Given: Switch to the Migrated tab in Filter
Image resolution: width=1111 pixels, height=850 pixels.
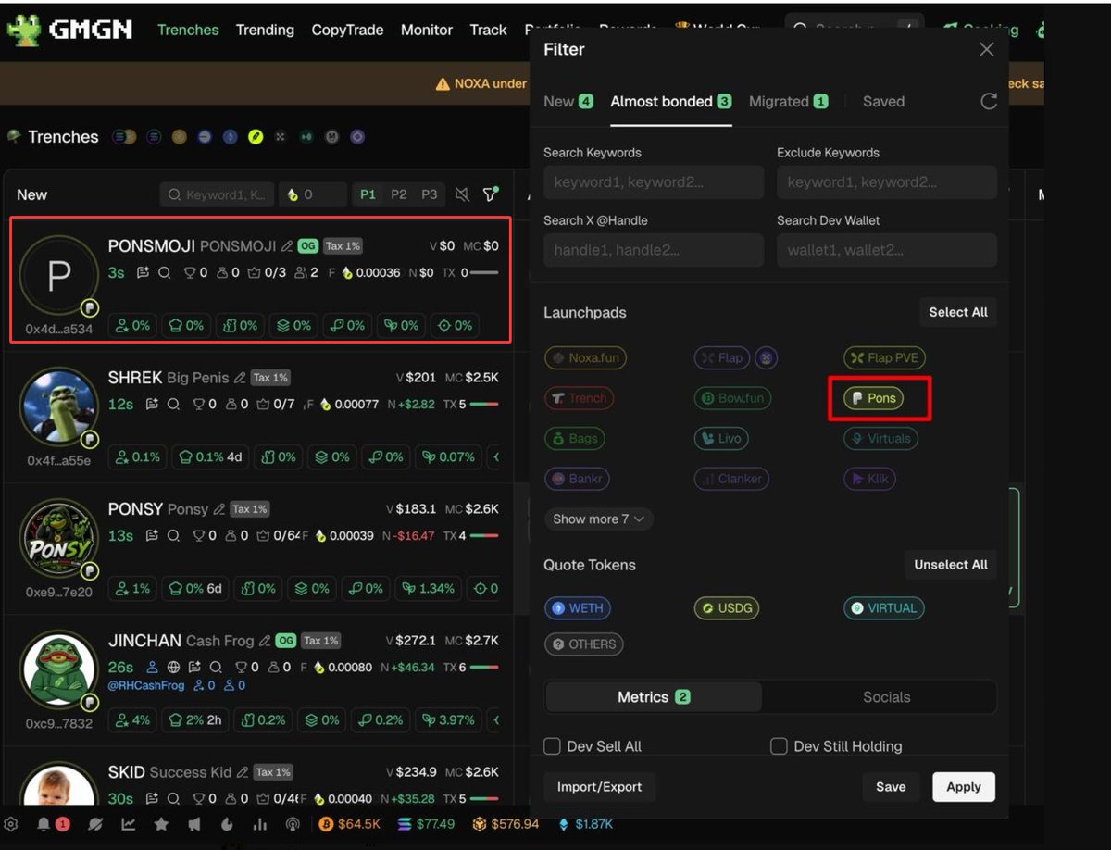Looking at the screenshot, I should pyautogui.click(x=788, y=102).
